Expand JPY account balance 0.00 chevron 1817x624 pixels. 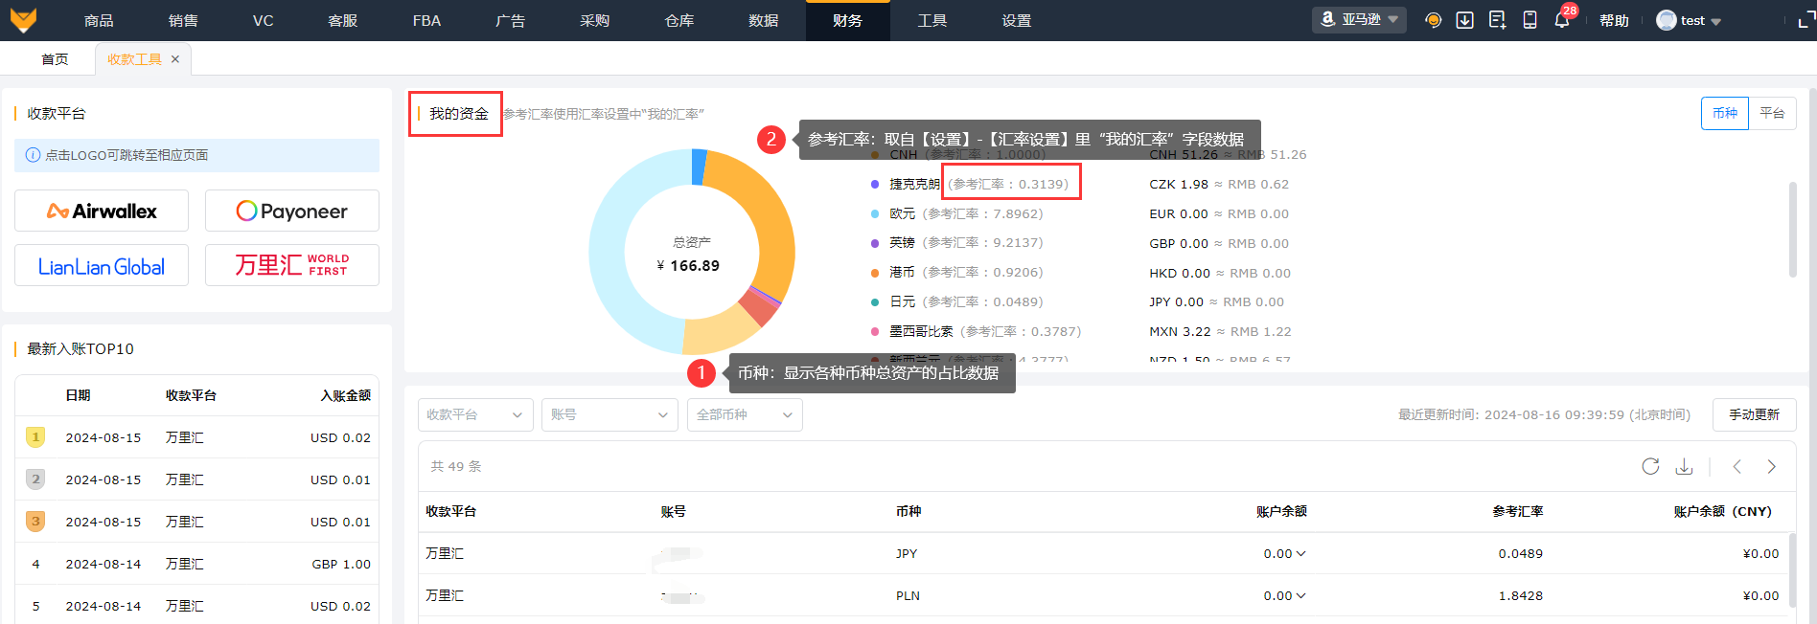point(1300,553)
